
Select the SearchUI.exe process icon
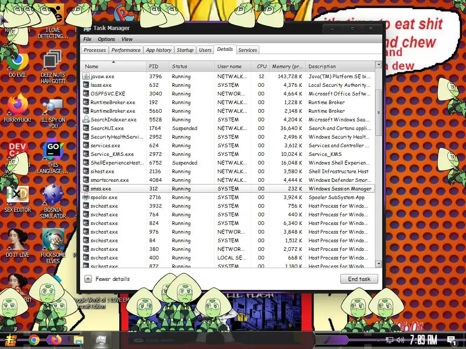click(86, 128)
